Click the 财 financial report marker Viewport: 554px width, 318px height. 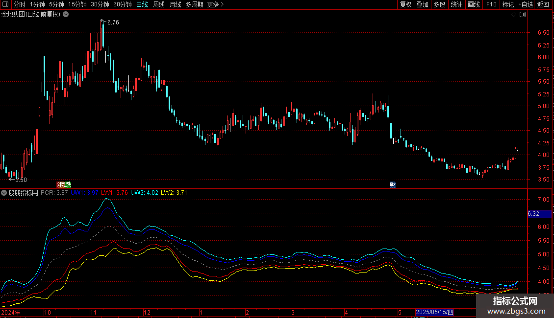(x=393, y=185)
